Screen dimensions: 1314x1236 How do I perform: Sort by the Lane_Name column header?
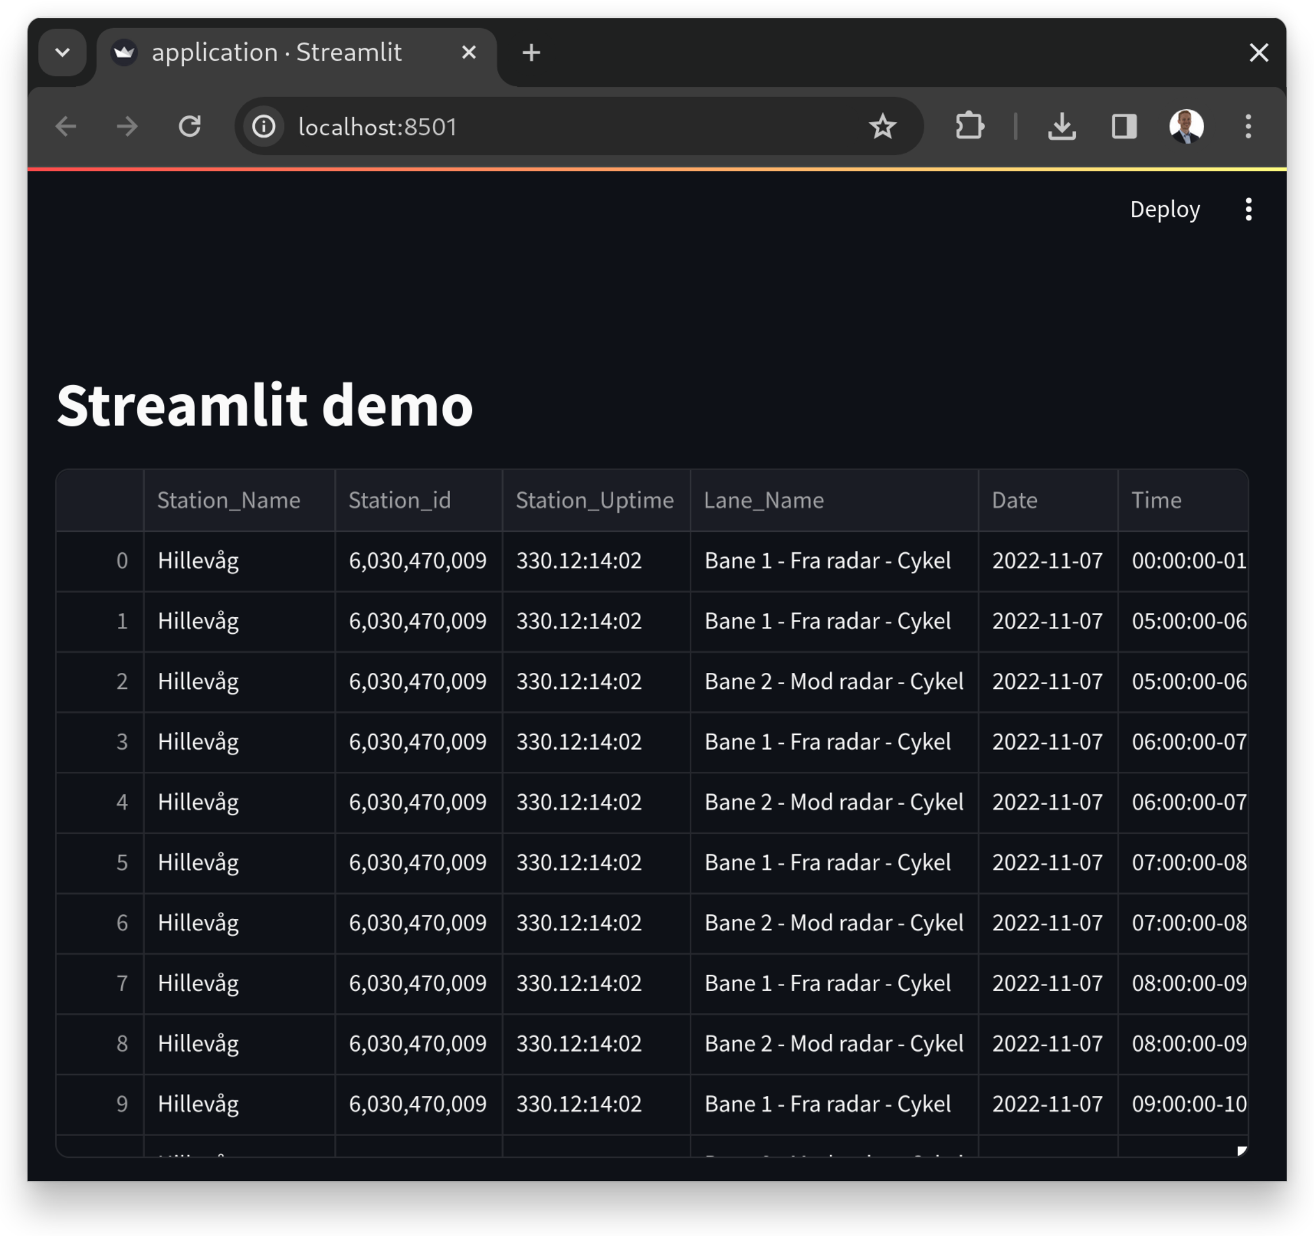[834, 500]
